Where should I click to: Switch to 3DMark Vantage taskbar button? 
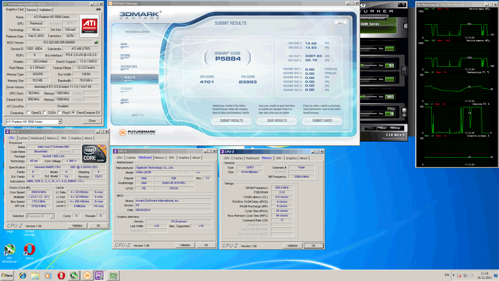pyautogui.click(x=87, y=275)
